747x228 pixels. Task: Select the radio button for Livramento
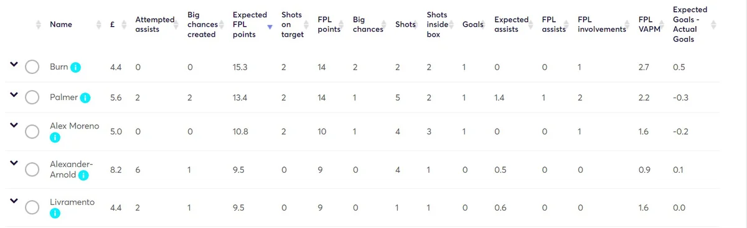pyautogui.click(x=32, y=207)
